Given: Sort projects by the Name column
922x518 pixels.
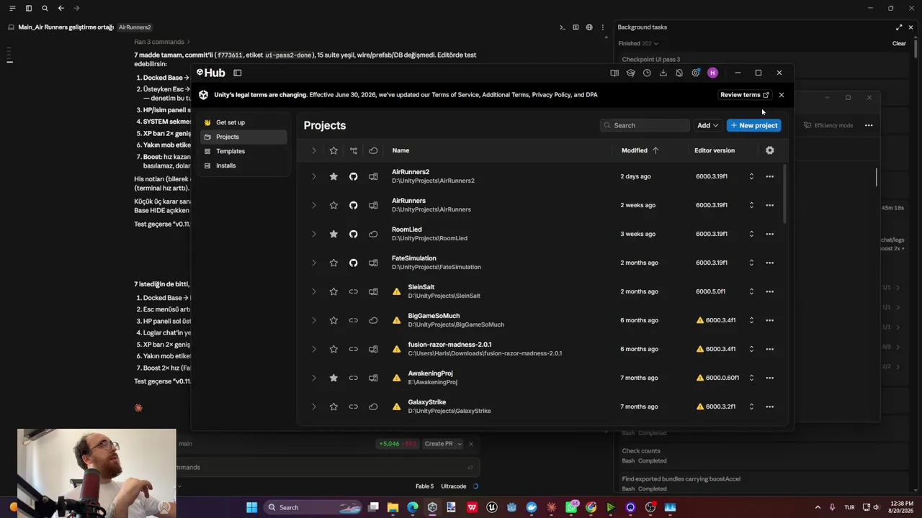Looking at the screenshot, I should (400, 150).
